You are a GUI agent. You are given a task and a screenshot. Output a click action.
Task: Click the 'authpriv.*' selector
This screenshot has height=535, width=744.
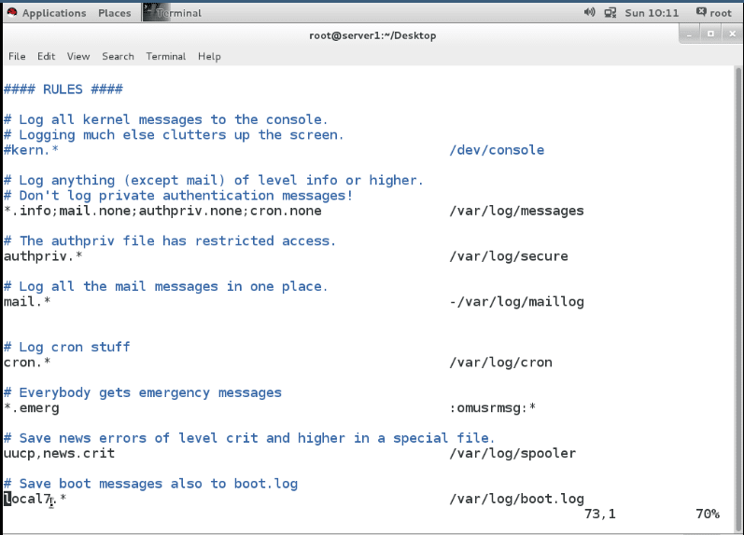tap(43, 256)
